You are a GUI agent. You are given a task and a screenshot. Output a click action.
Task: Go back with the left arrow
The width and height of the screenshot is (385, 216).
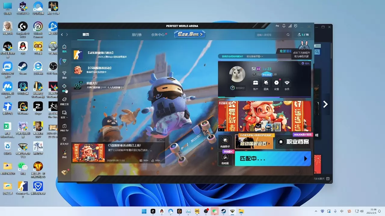62,35
